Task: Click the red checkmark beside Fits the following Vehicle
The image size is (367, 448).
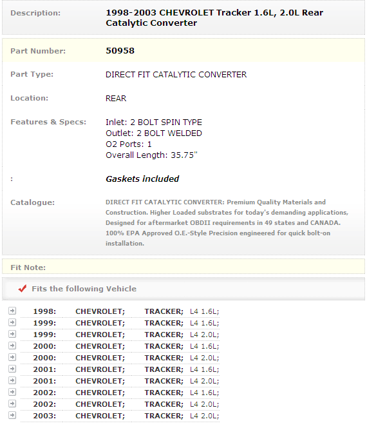Action: 23,288
